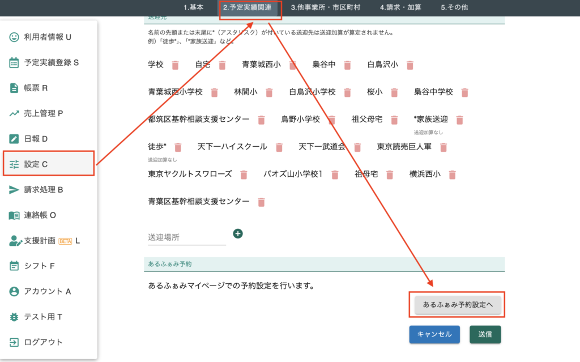Go to 5.その他 tab
This screenshot has width=580, height=362.
click(454, 7)
